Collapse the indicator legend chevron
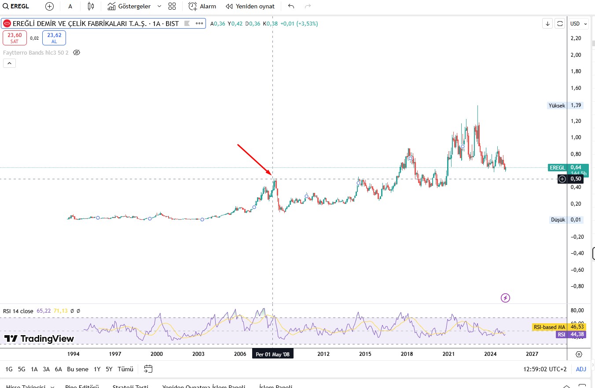Screen dimensions: 595x388 point(9,63)
